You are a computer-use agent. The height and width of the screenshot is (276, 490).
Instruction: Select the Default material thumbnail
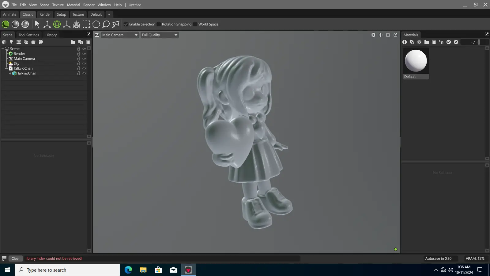[416, 64]
